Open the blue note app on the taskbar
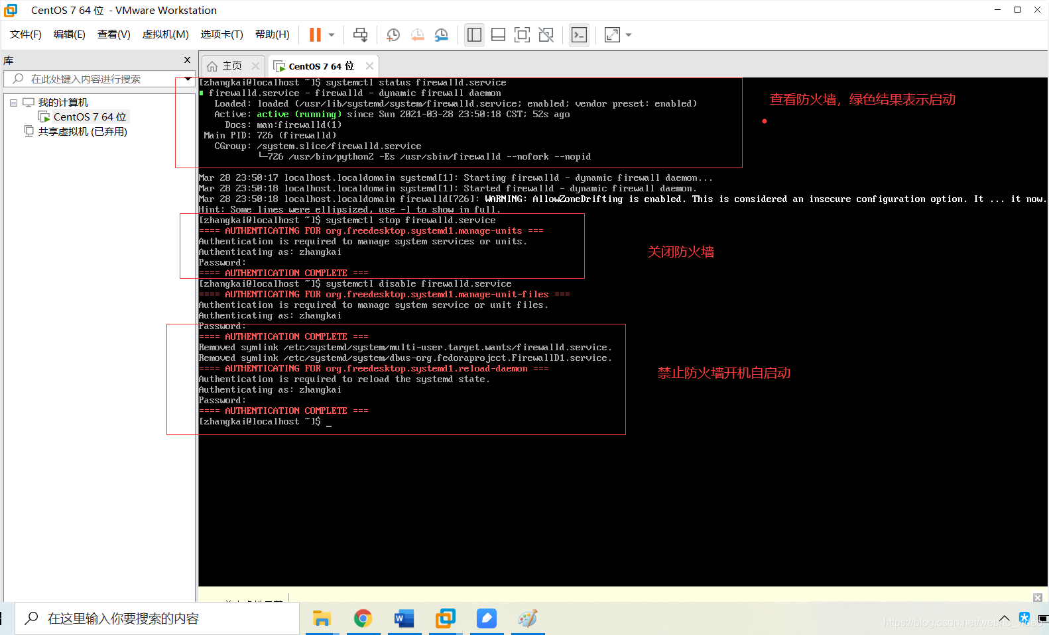1049x635 pixels. [486, 618]
